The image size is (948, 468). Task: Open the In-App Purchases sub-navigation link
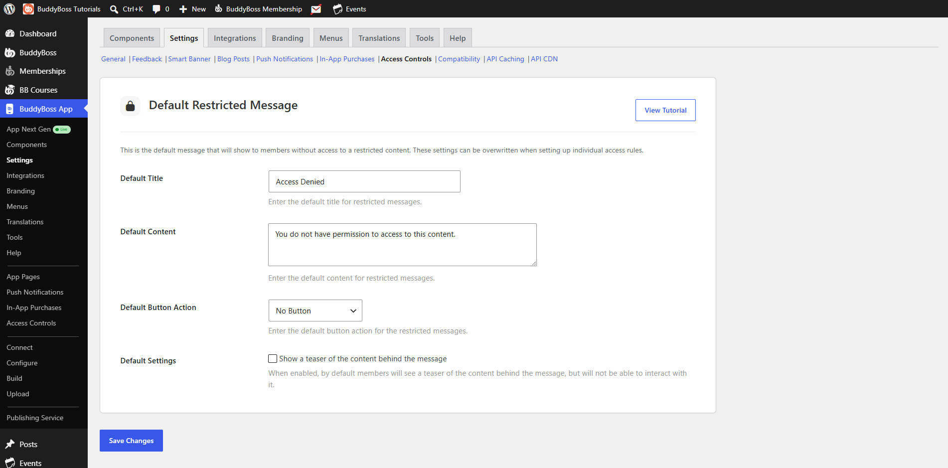(347, 59)
